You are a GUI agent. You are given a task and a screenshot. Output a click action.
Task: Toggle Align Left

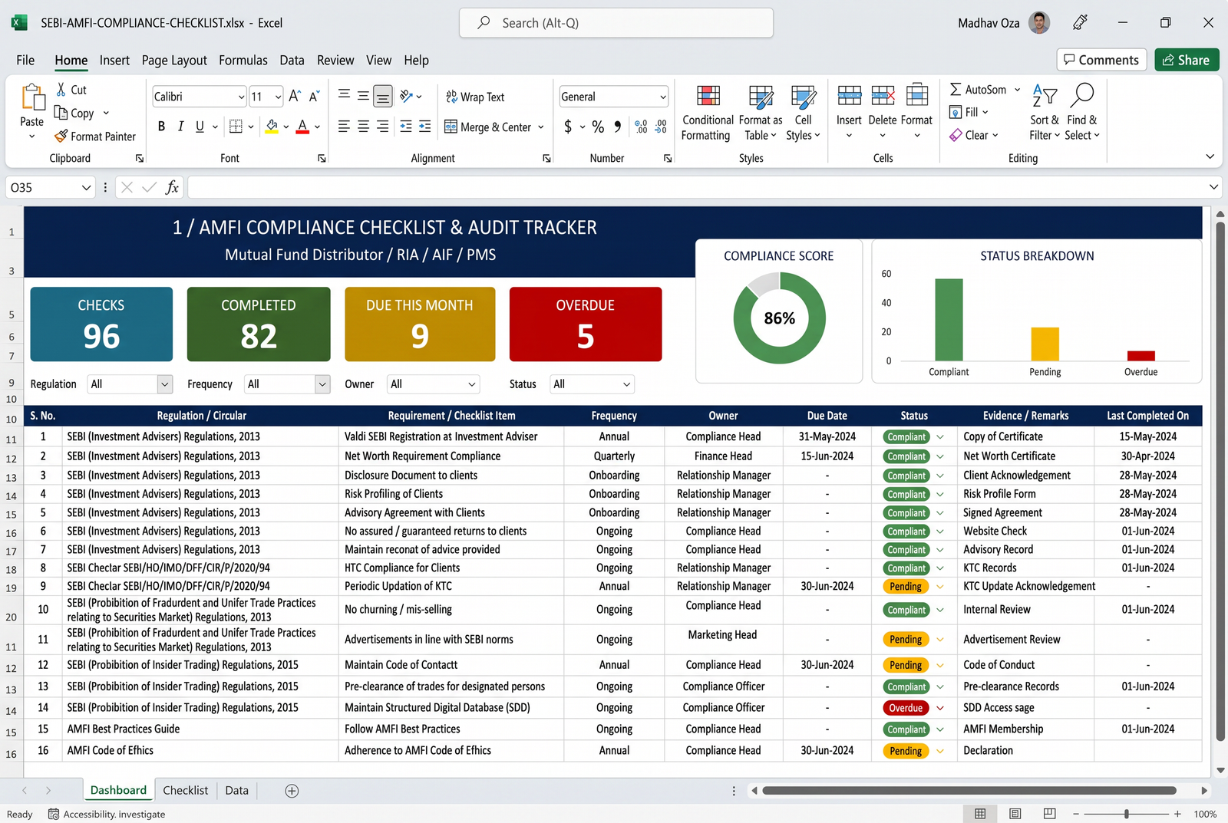pyautogui.click(x=344, y=127)
